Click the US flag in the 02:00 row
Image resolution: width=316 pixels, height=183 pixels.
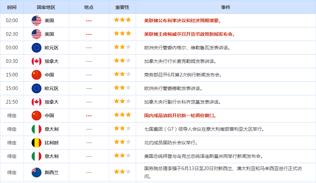pyautogui.click(x=37, y=21)
